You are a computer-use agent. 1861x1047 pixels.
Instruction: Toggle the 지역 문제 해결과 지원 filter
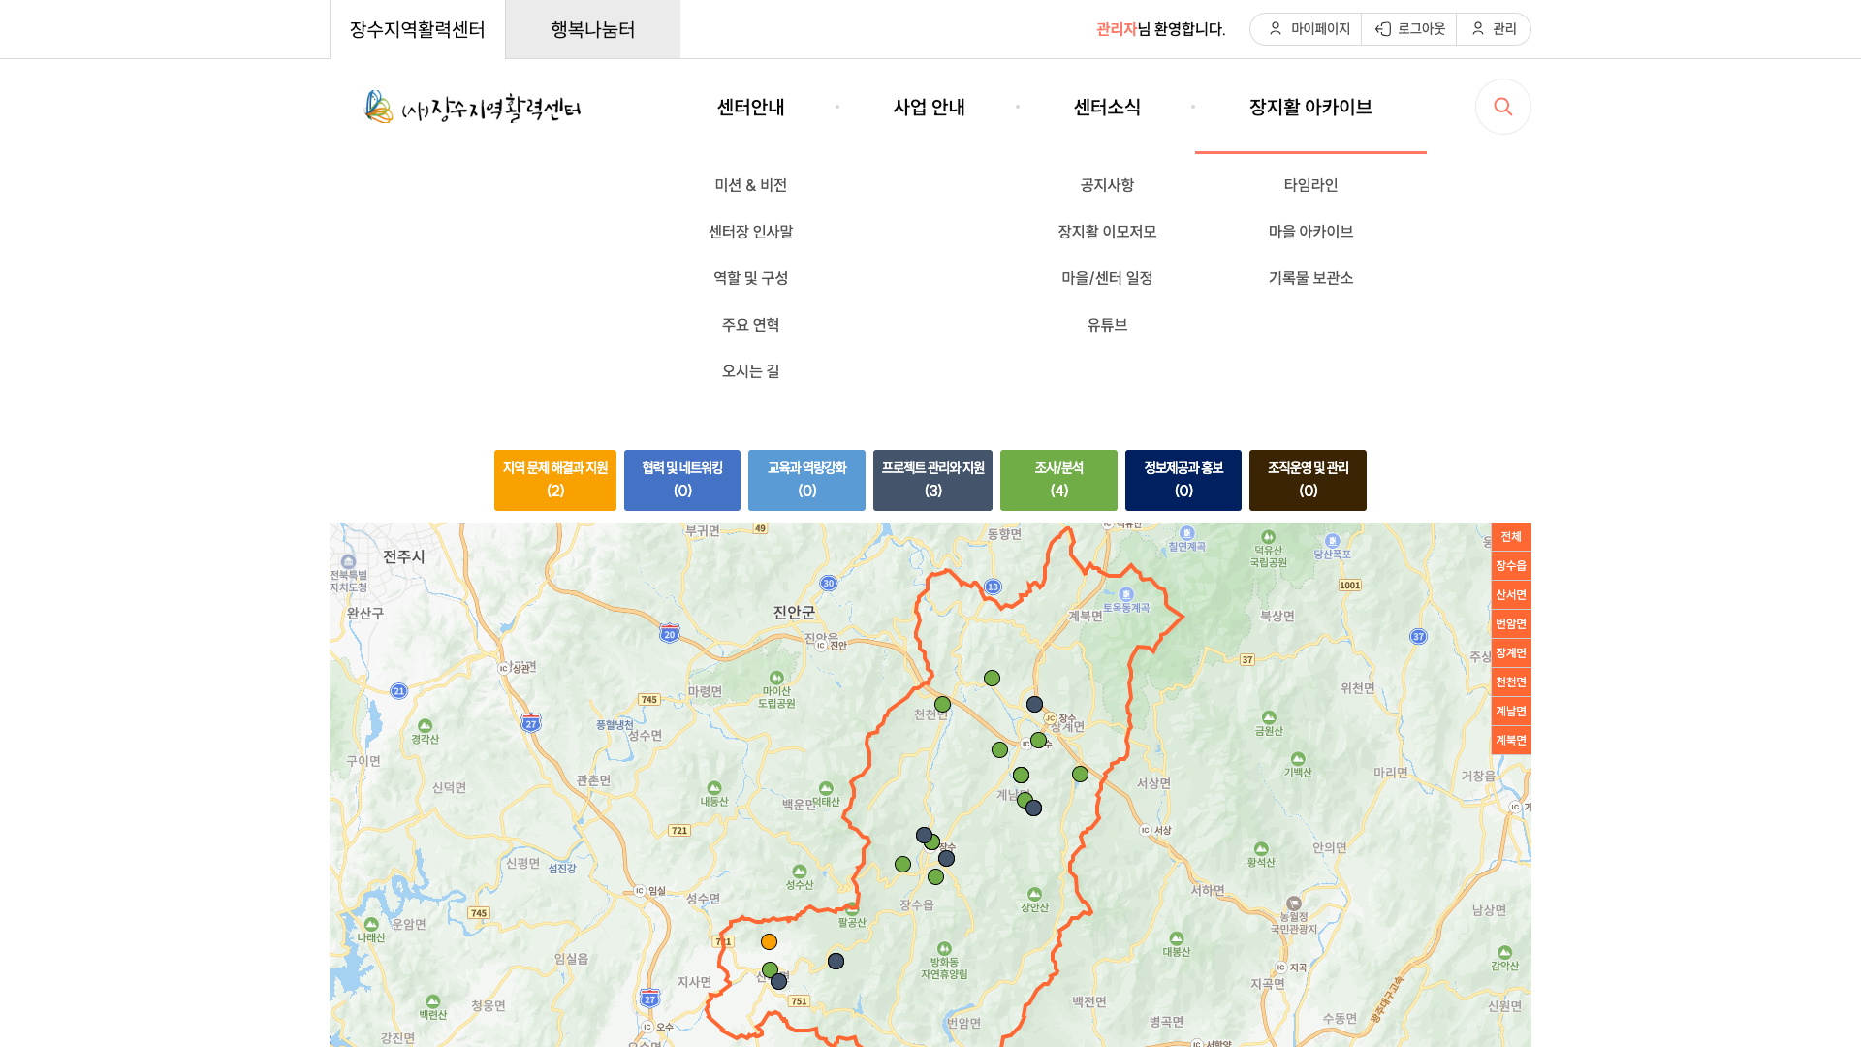(555, 480)
